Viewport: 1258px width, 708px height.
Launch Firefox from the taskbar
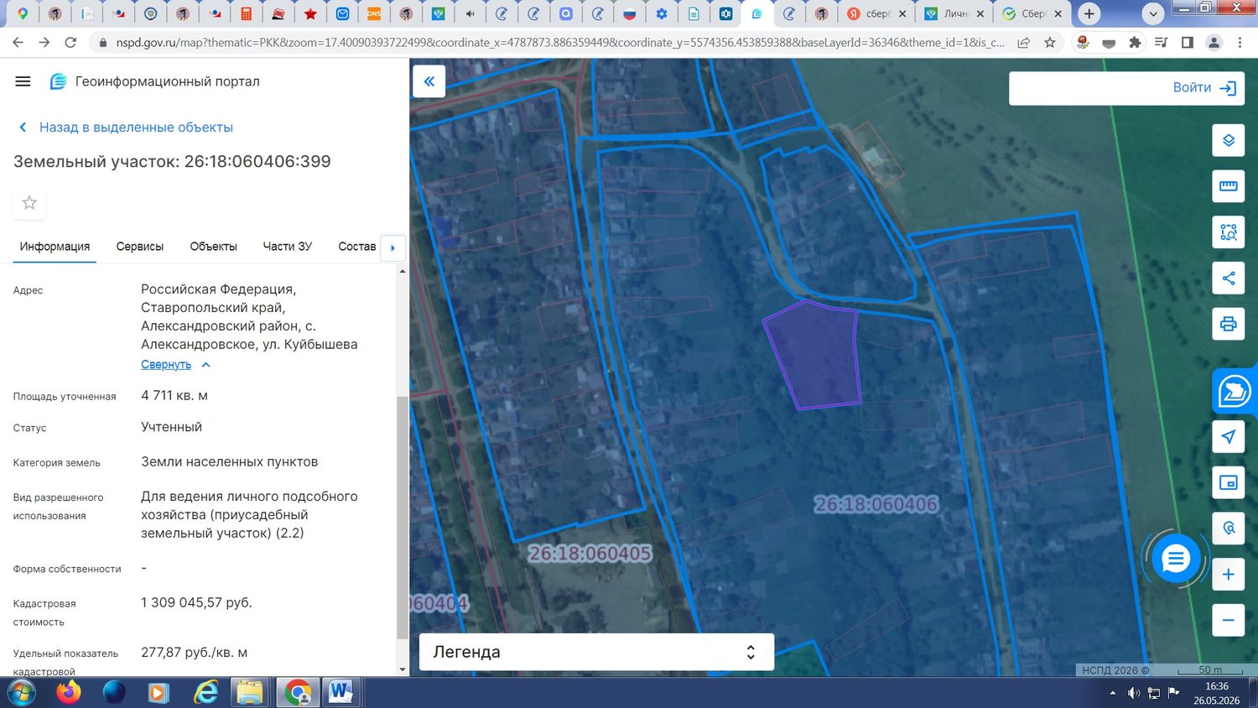(69, 693)
